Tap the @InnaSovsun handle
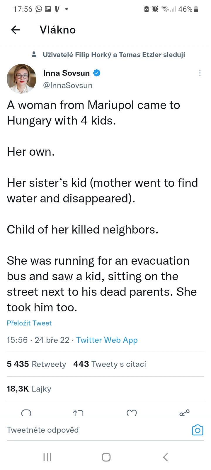Screen dimensions: 211x470 coord(68,85)
